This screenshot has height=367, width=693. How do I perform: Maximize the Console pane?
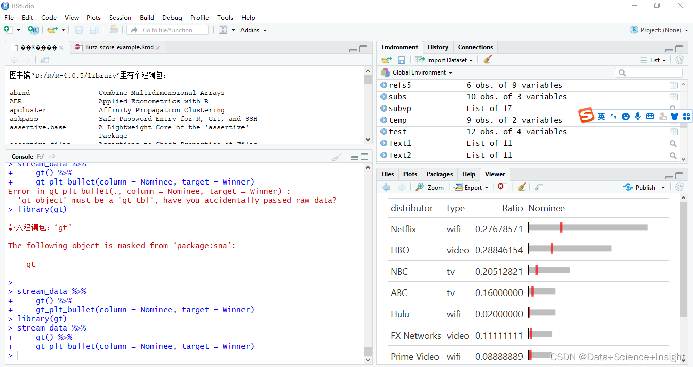point(364,156)
